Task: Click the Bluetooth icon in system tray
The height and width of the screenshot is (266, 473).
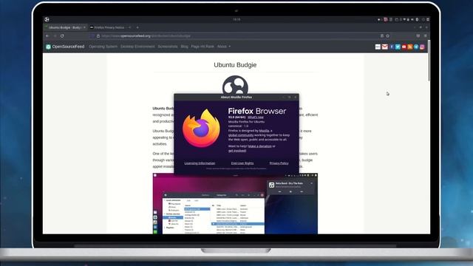Action: coord(417,20)
